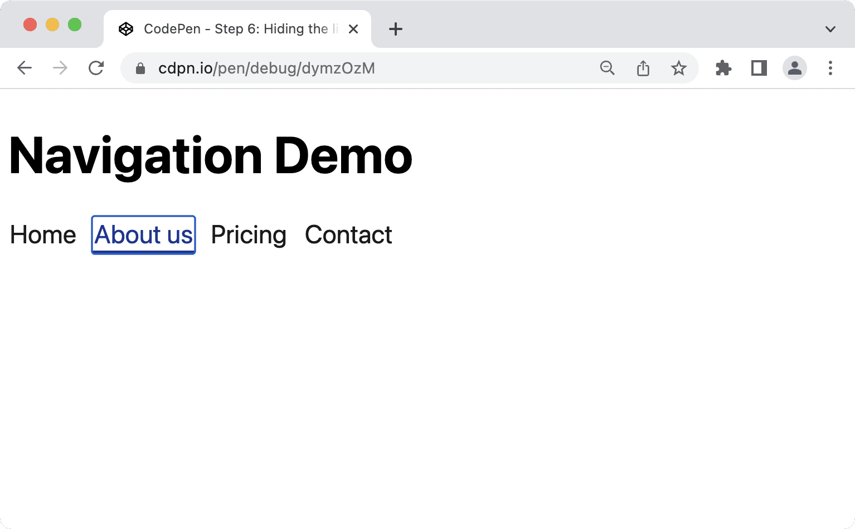
Task: Click the yellow minimize traffic light
Action: pyautogui.click(x=52, y=25)
